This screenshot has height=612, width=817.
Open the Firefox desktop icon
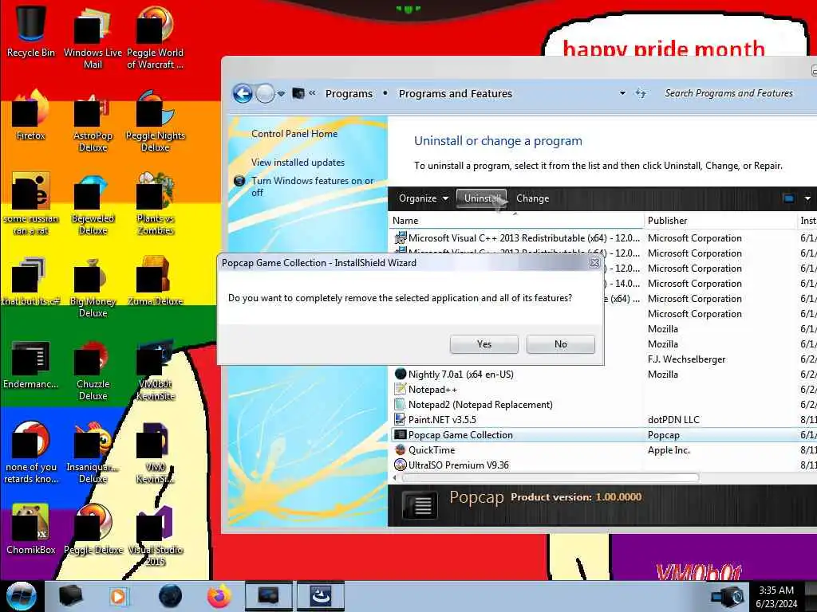[31, 116]
